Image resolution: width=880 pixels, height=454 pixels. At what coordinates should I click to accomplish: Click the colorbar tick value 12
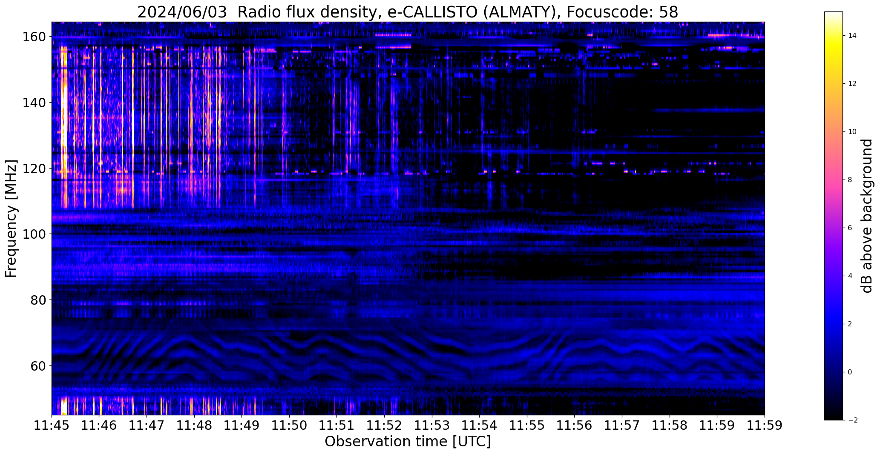pos(852,84)
